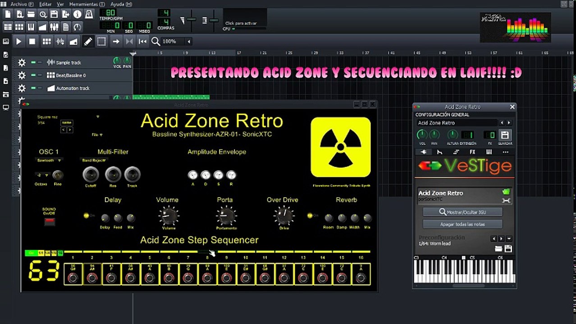Open instruments browser in sidebar
The image size is (576, 324).
[x=6, y=41]
